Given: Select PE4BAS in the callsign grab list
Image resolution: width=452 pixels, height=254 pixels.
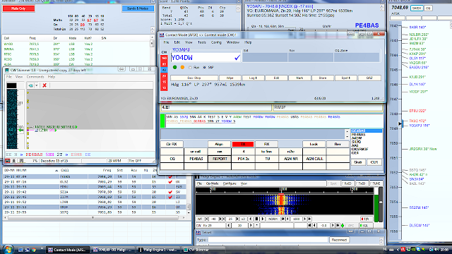Looking at the screenshot, I should tap(358, 135).
